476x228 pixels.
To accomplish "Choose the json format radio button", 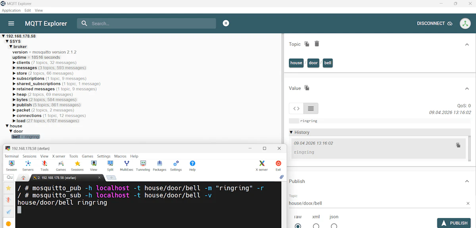I will click(x=334, y=226).
